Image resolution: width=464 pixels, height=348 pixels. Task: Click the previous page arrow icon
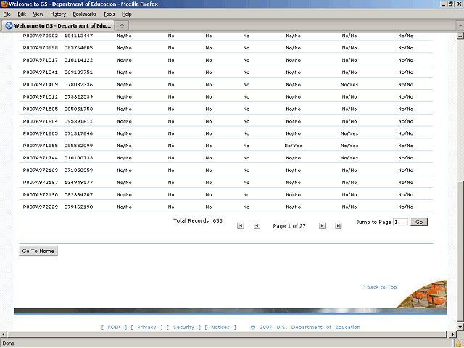pos(257,226)
